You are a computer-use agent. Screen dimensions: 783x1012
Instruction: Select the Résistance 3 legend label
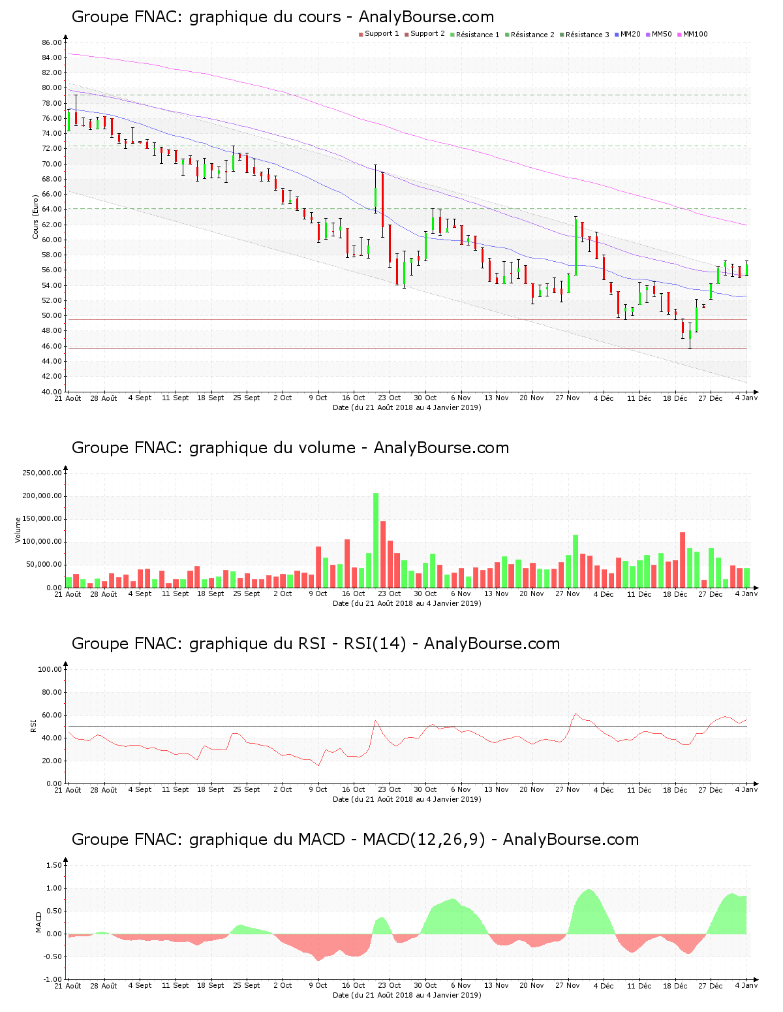coord(587,34)
